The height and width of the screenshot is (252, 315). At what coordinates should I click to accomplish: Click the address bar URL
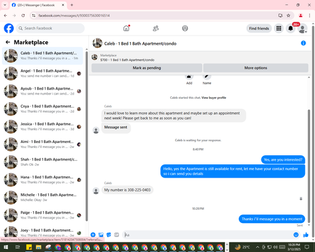74,16
